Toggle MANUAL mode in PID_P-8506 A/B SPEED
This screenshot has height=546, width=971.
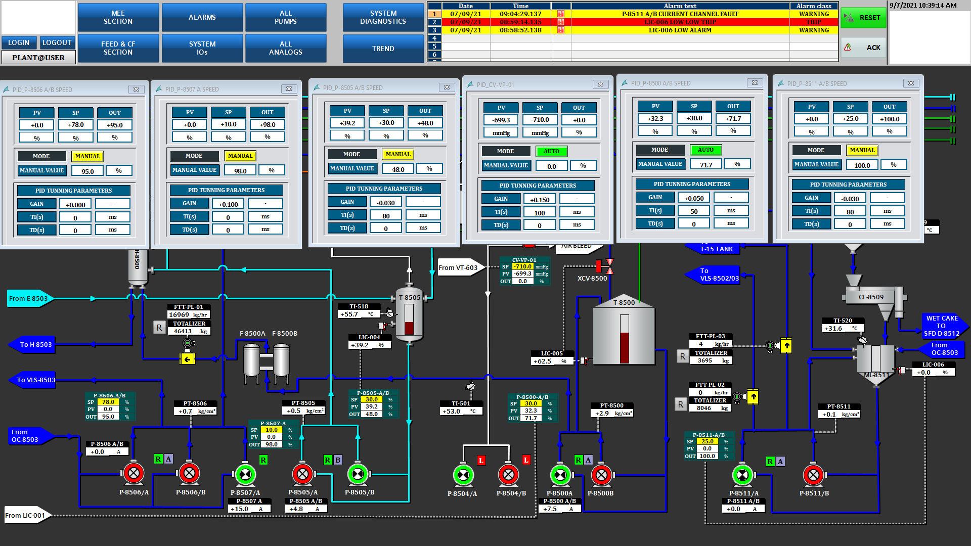[87, 156]
